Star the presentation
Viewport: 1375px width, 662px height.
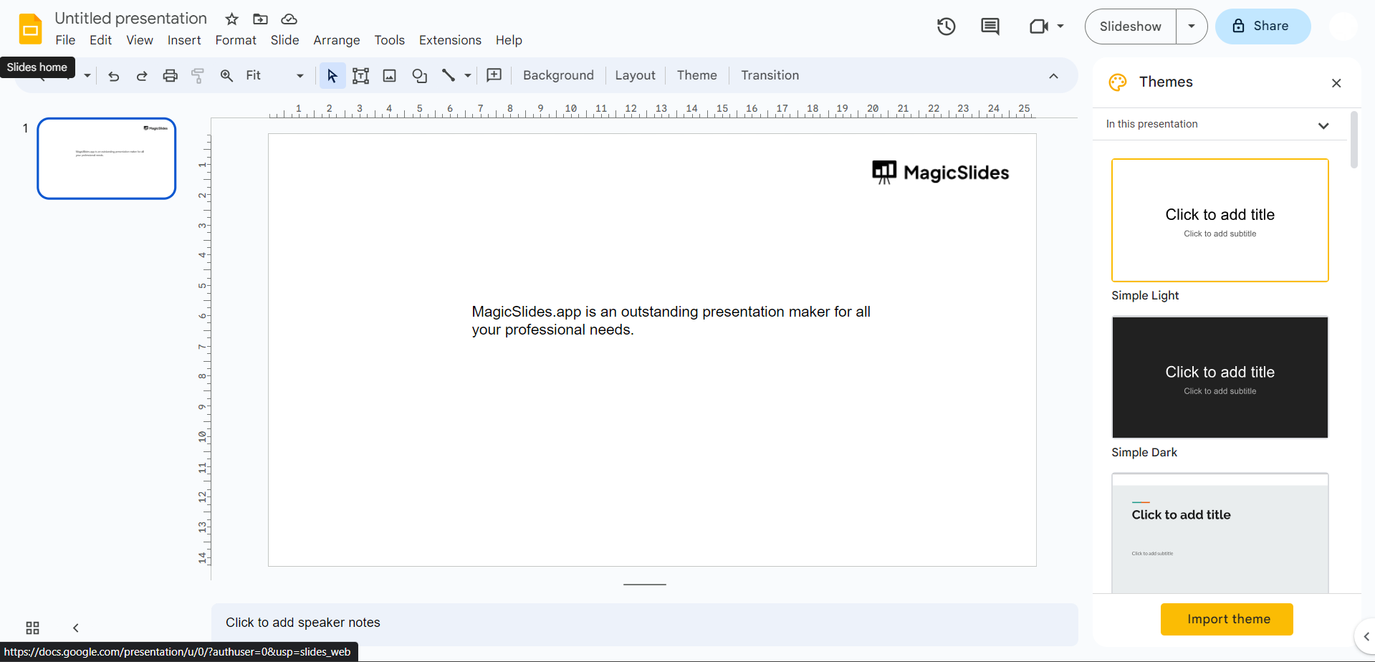231,19
